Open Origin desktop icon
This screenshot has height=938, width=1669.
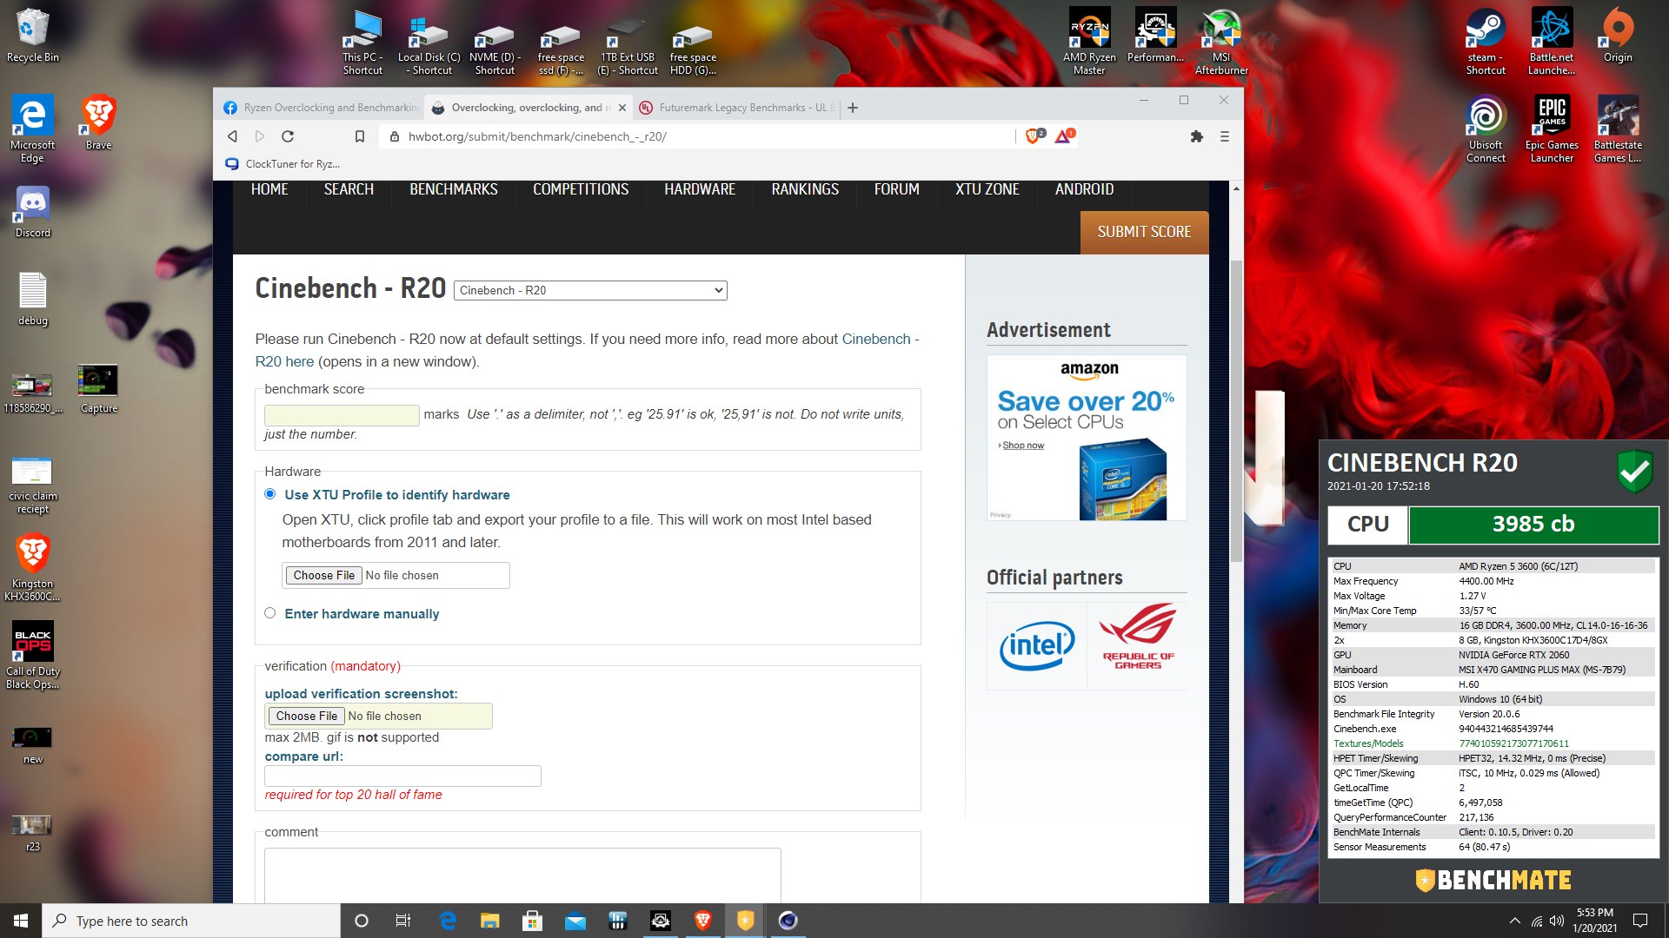(1618, 36)
